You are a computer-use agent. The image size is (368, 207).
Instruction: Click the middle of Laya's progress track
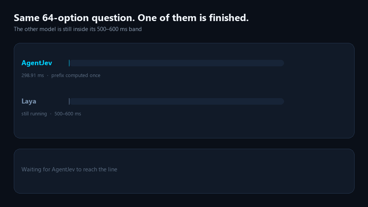point(176,101)
